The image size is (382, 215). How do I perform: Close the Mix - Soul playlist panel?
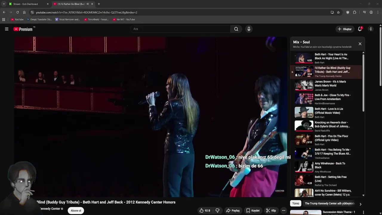click(x=360, y=44)
